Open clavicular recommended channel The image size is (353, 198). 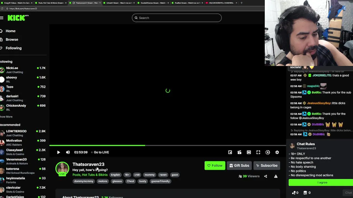click(23, 189)
